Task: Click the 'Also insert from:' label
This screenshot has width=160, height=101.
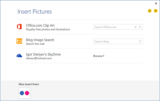Action: click(29, 84)
